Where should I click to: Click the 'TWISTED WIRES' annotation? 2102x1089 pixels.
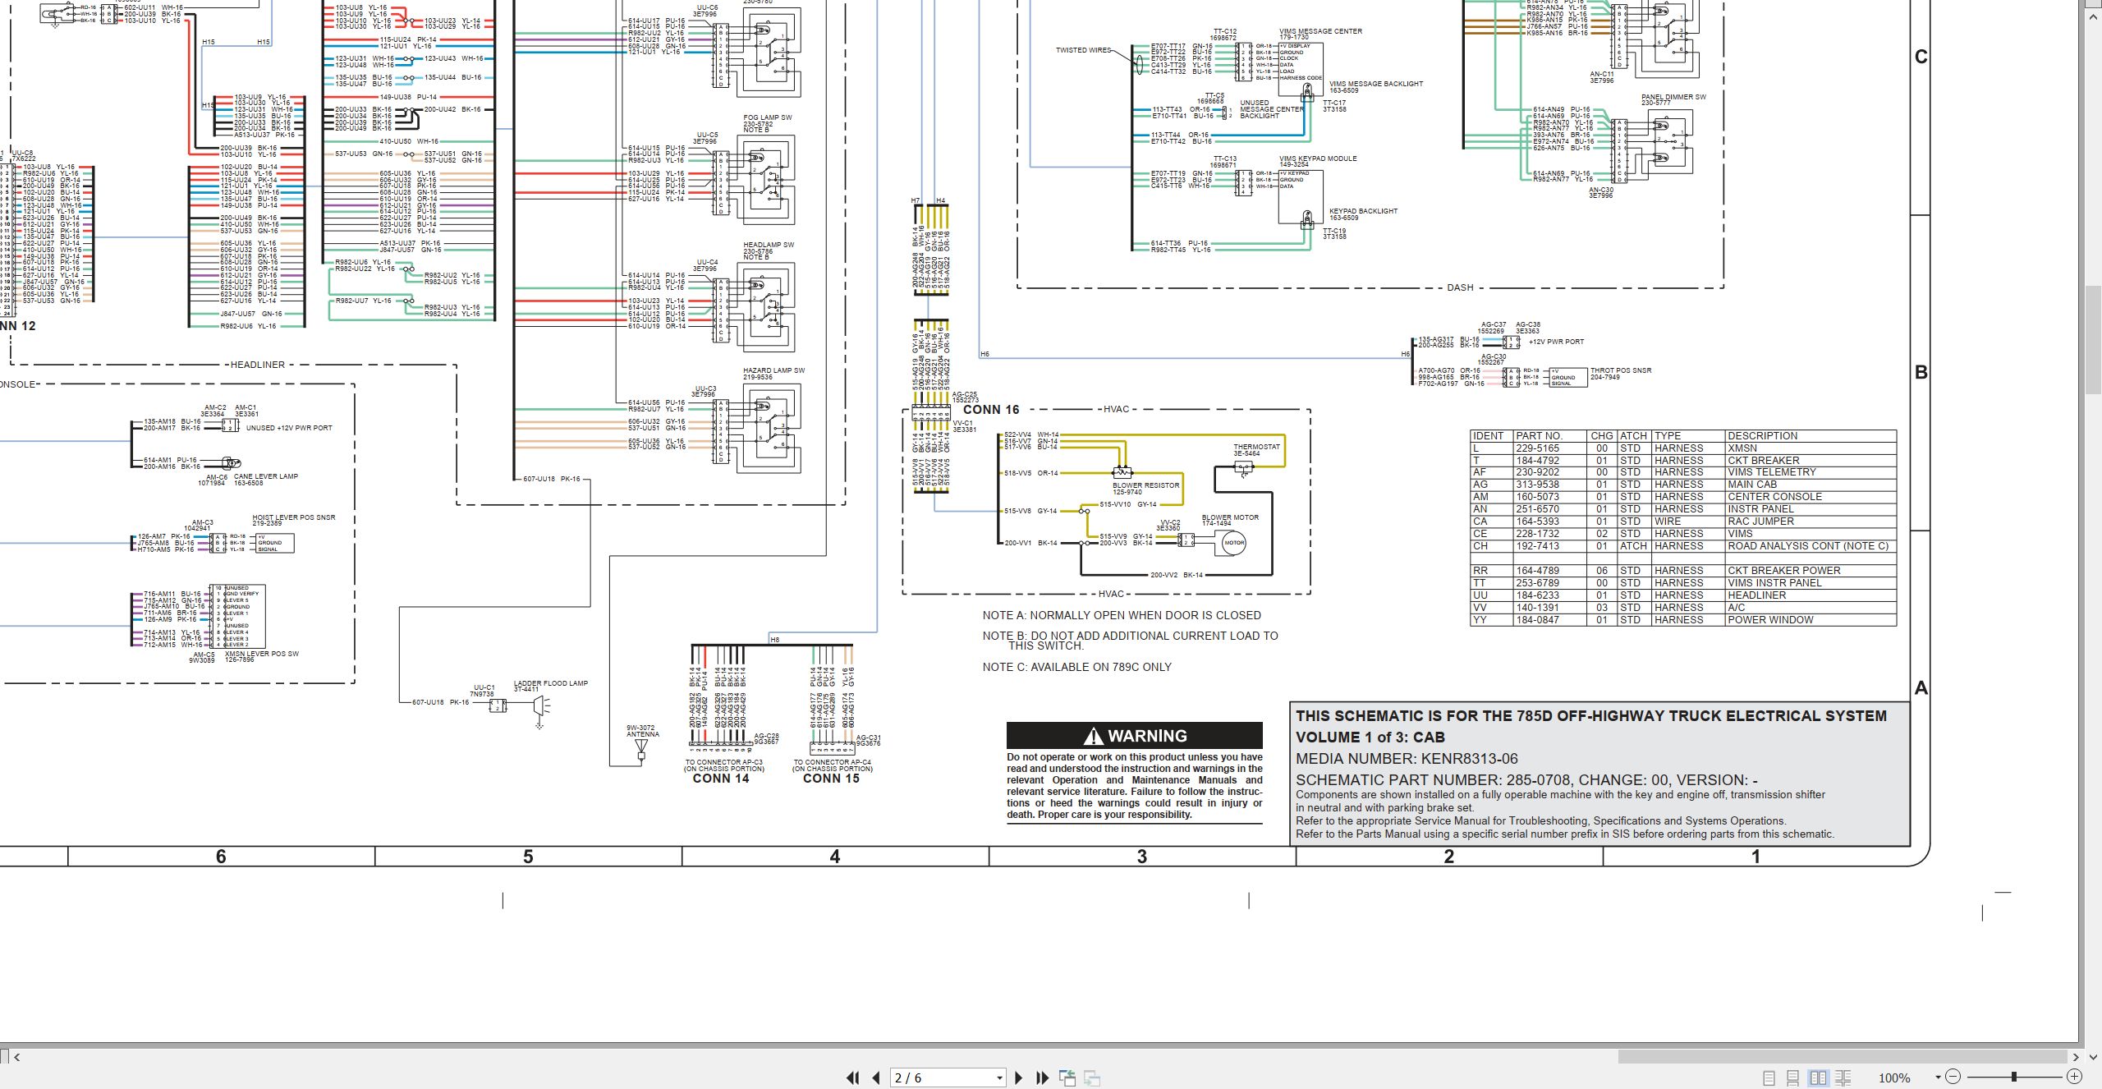1083,50
